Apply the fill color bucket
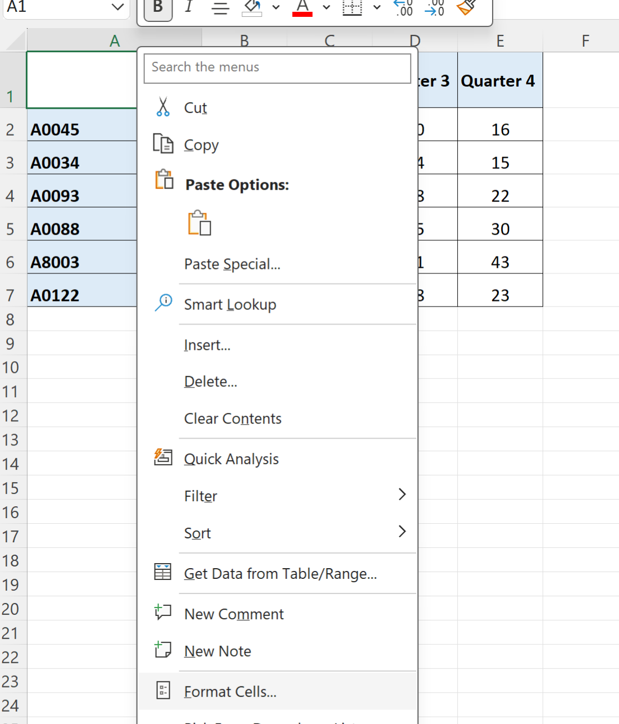This screenshot has width=619, height=724. point(252,8)
